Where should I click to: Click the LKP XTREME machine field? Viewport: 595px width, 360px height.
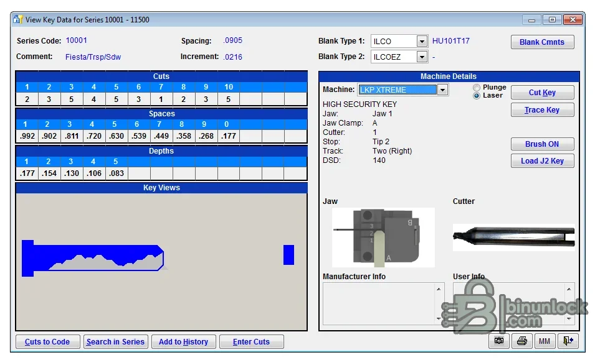pyautogui.click(x=397, y=90)
